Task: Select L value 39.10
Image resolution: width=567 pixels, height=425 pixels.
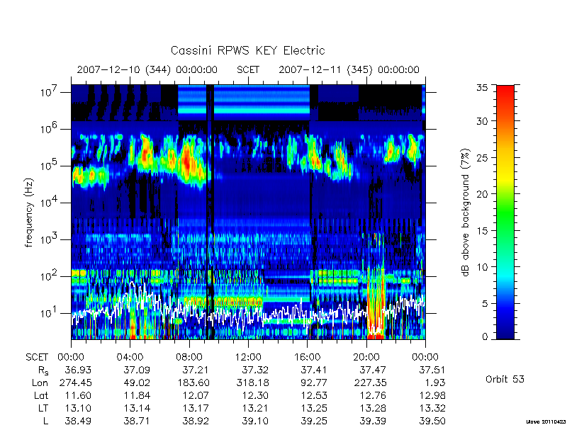Action: click(254, 421)
